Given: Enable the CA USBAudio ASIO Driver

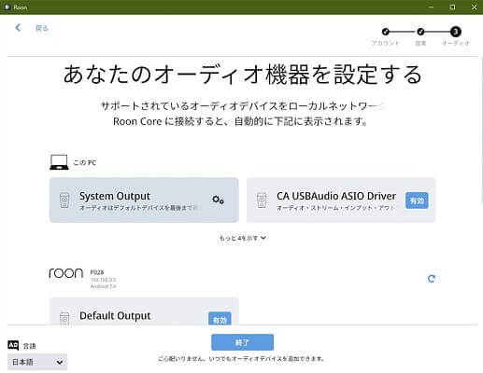Looking at the screenshot, I should point(417,200).
